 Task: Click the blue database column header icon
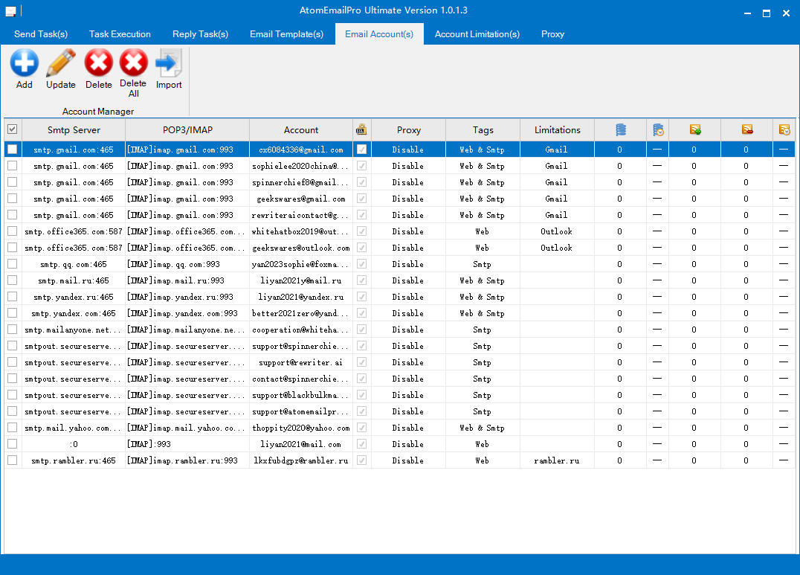click(x=620, y=129)
